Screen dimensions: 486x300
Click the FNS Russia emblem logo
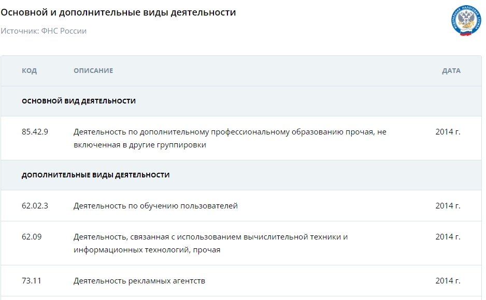click(466, 21)
